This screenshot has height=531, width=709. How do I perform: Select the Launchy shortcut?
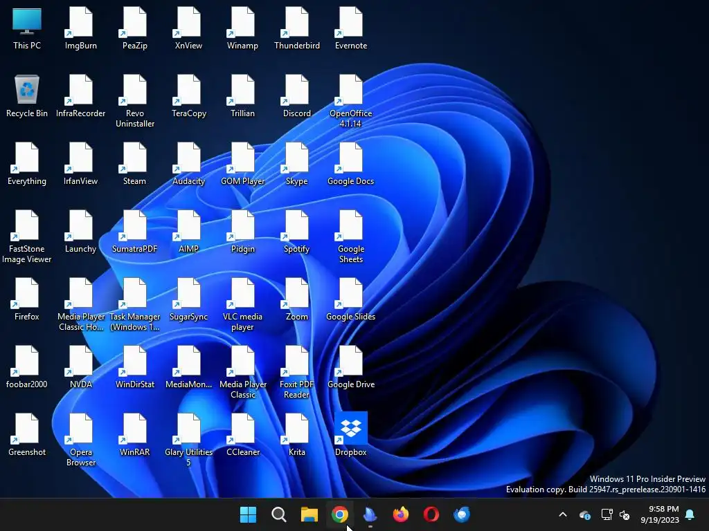tap(80, 232)
